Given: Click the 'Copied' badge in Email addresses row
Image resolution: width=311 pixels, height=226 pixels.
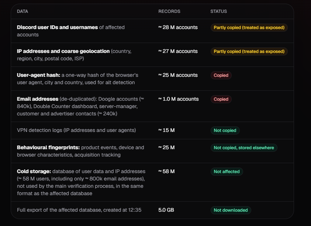Looking at the screenshot, I should [x=221, y=99].
